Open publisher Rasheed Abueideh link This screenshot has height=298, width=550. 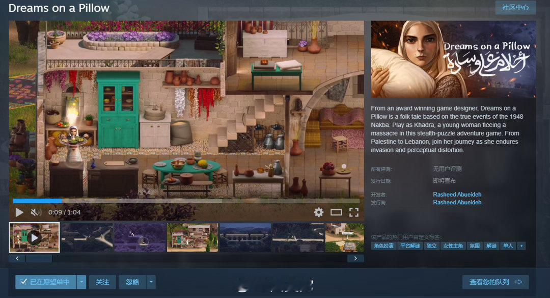pos(457,202)
